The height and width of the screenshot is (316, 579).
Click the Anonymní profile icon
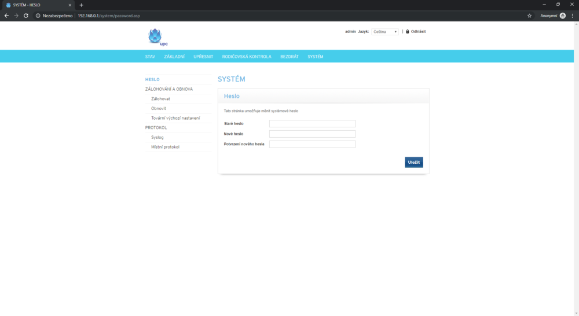(x=562, y=16)
